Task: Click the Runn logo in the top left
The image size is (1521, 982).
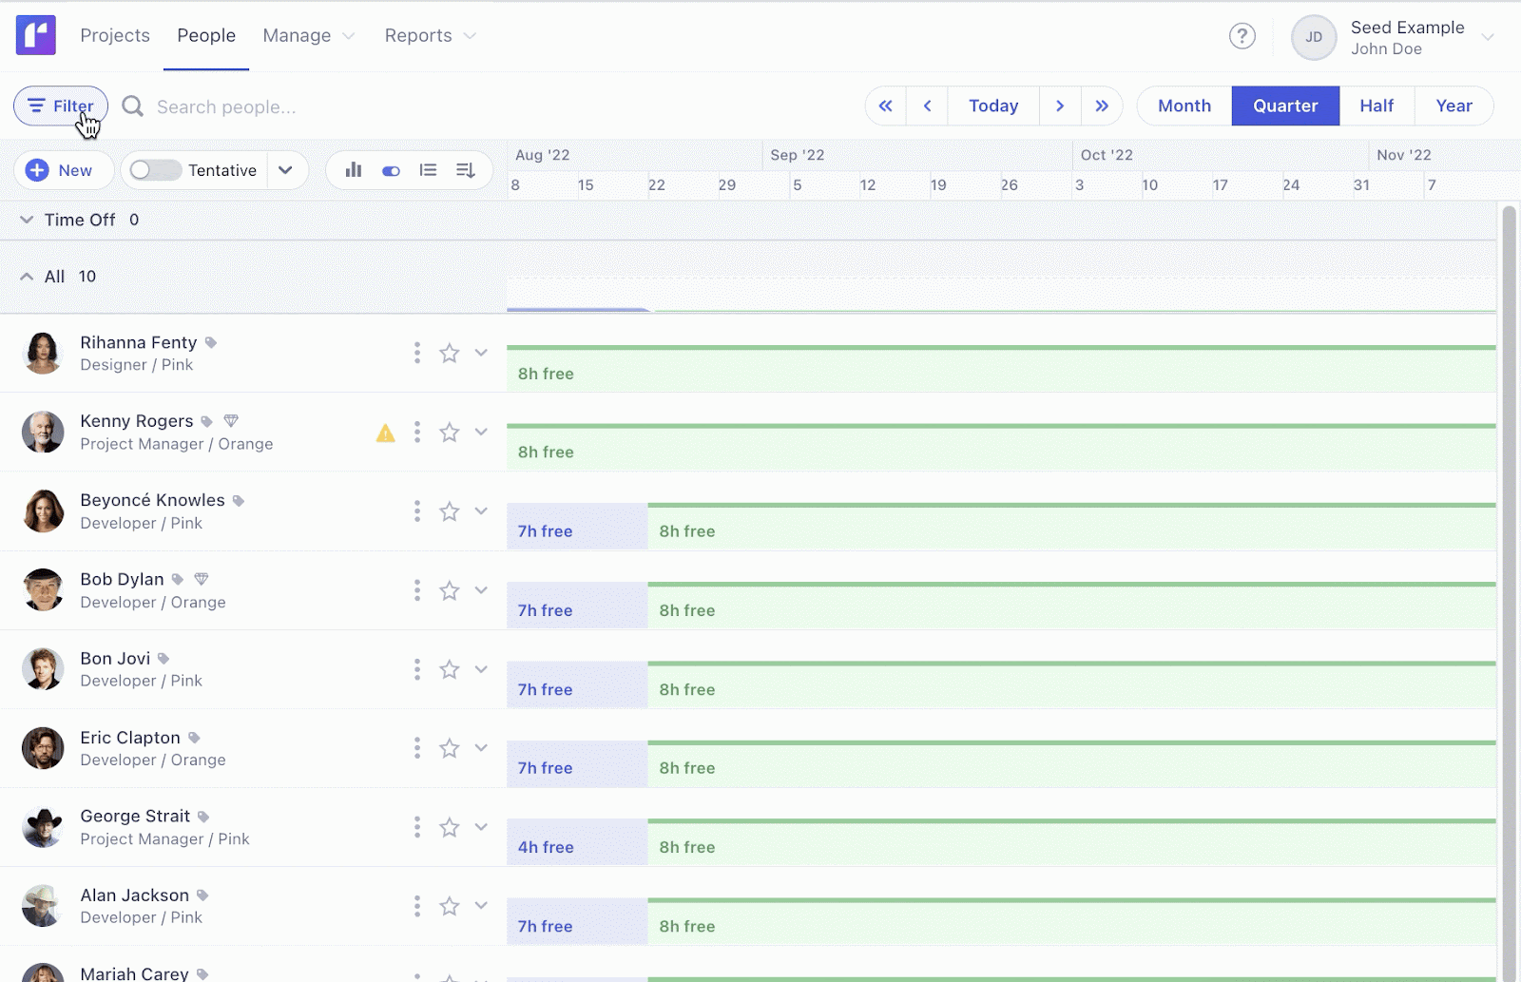Action: point(35,34)
